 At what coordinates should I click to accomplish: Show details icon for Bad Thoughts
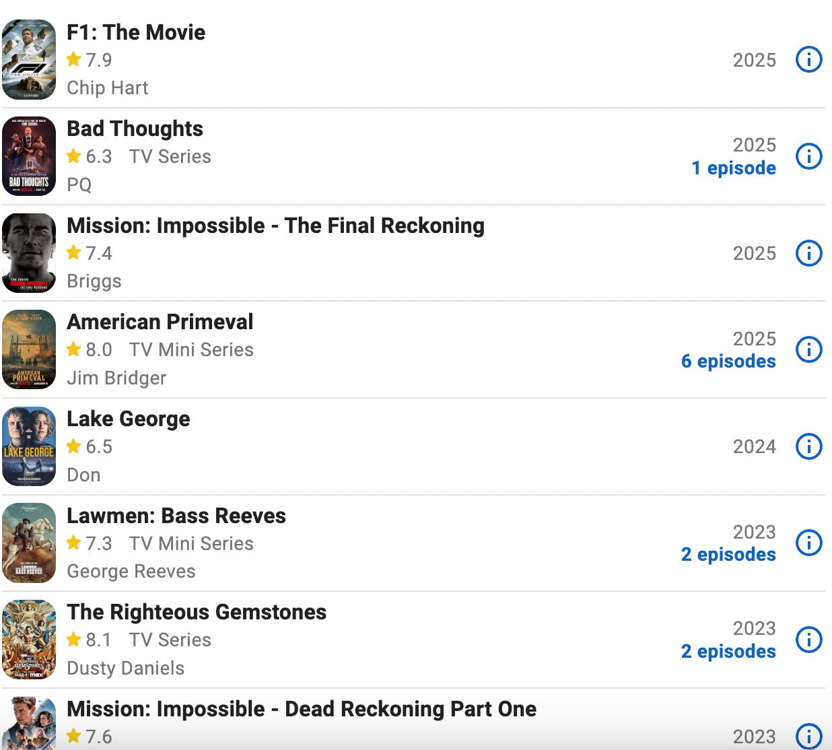(808, 156)
